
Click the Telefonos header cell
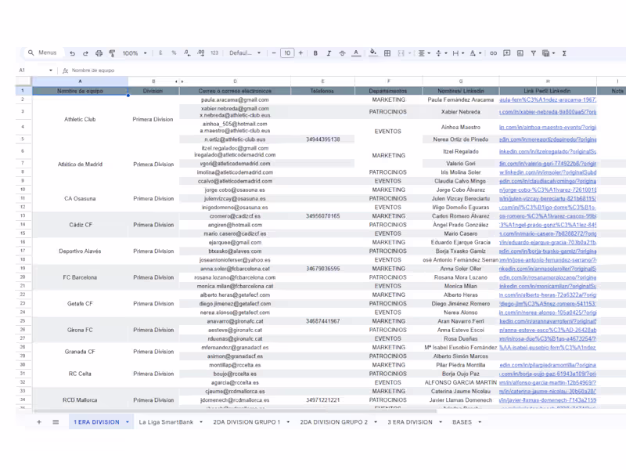[322, 91]
